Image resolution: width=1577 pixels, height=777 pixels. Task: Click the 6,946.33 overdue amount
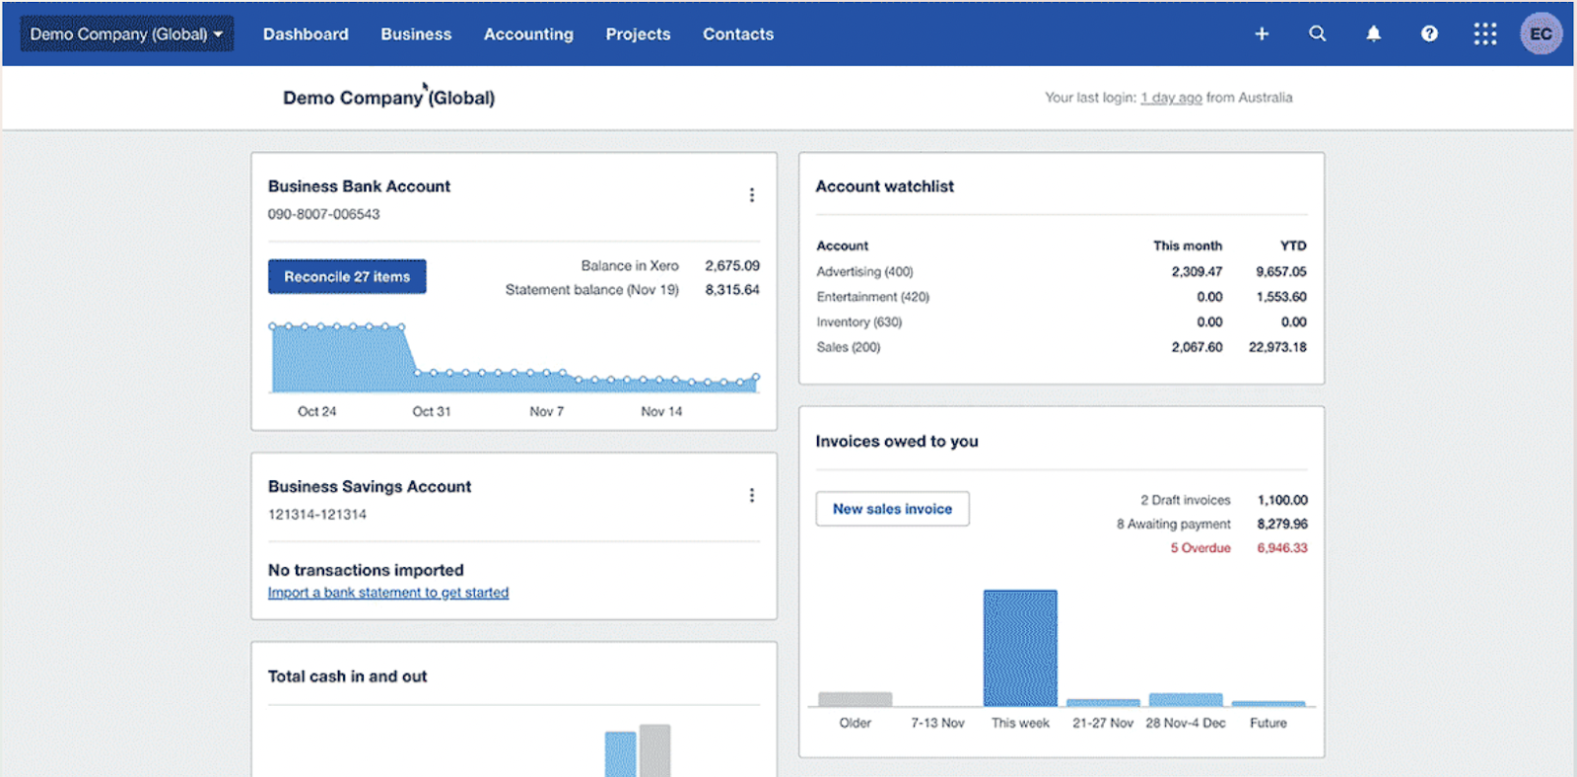[x=1282, y=548]
